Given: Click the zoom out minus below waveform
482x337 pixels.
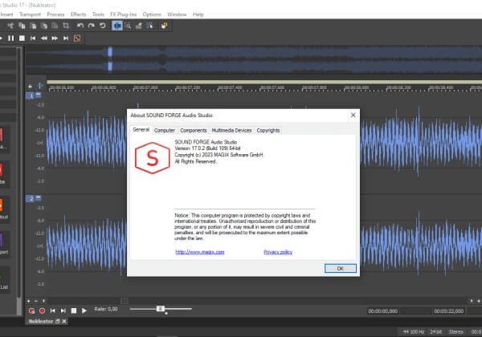Looking at the screenshot, I should click(x=35, y=301).
